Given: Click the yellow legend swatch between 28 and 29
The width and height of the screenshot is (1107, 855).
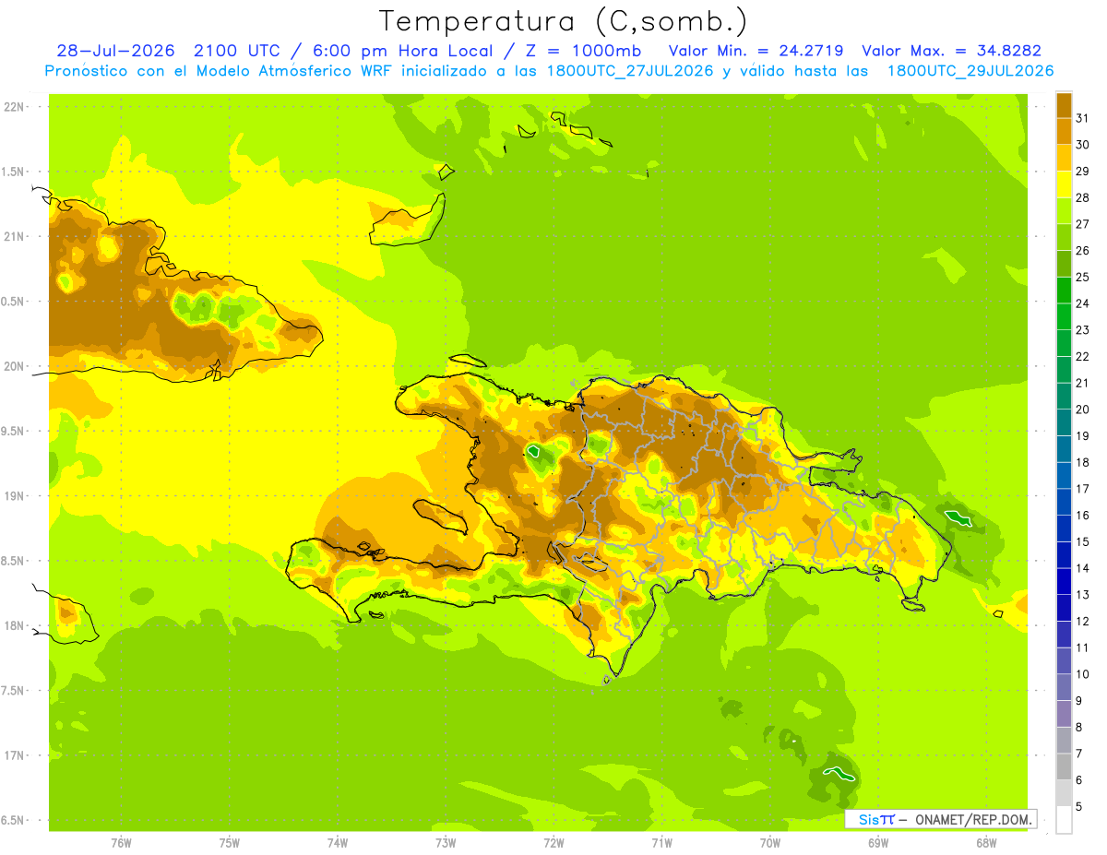Looking at the screenshot, I should click(1064, 184).
